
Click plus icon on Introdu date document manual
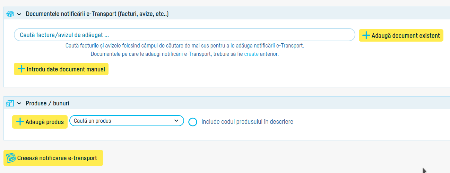point(21,69)
